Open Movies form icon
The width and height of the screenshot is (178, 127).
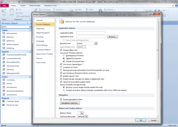click(4, 84)
